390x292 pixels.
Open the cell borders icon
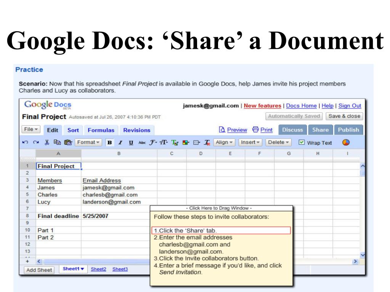click(x=197, y=142)
